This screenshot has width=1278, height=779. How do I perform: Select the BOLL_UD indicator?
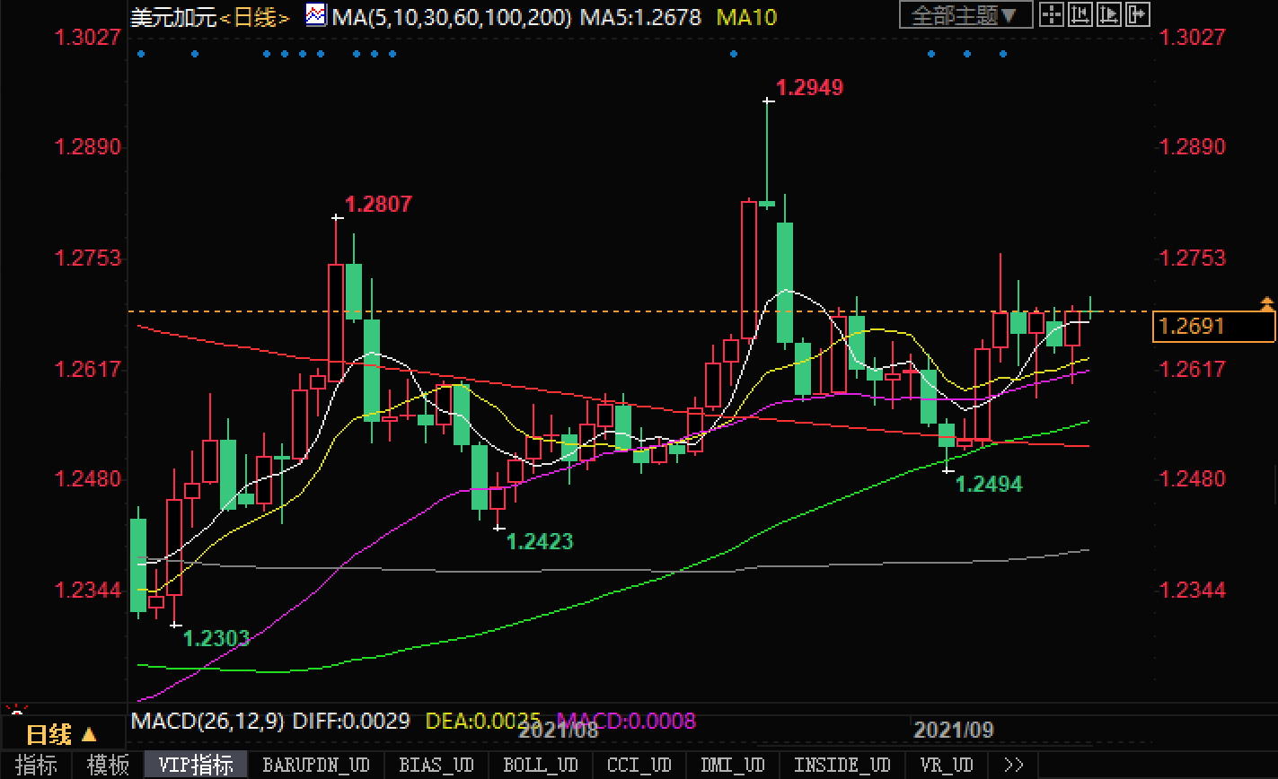tap(540, 766)
